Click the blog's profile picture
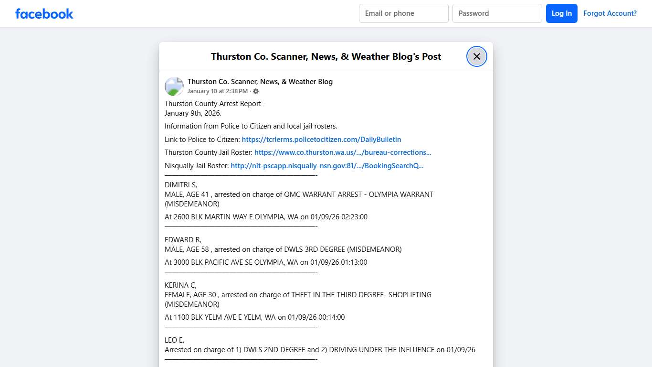 pyautogui.click(x=174, y=86)
